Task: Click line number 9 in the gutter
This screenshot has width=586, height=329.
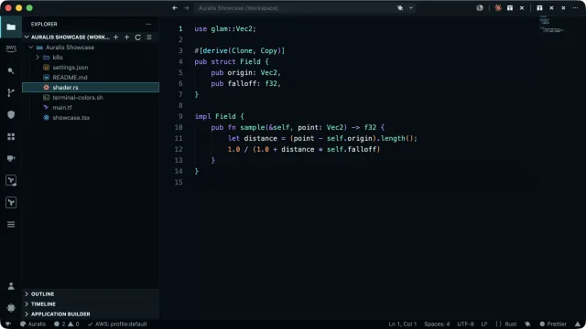Action: 180,116
